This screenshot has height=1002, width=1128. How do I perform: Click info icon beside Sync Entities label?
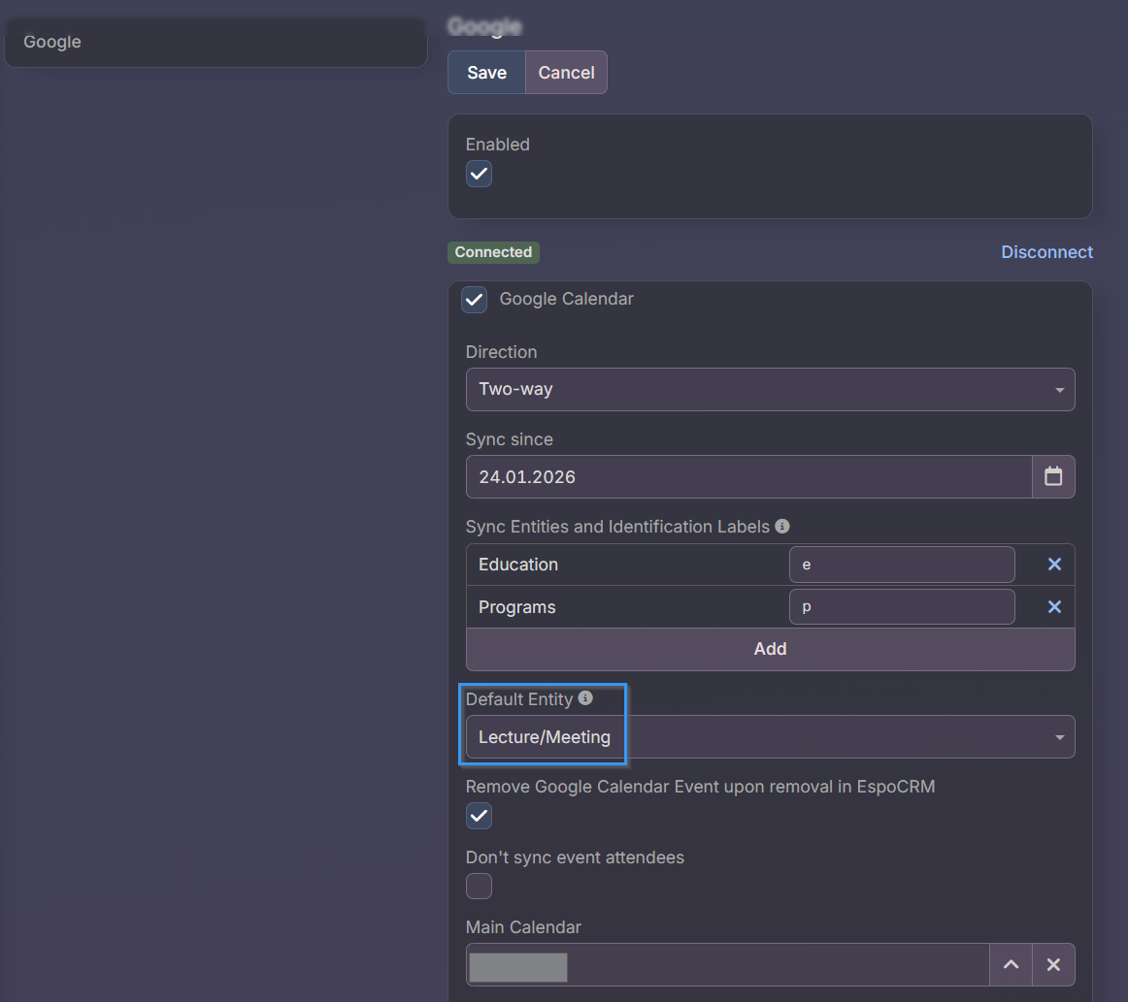(x=782, y=527)
